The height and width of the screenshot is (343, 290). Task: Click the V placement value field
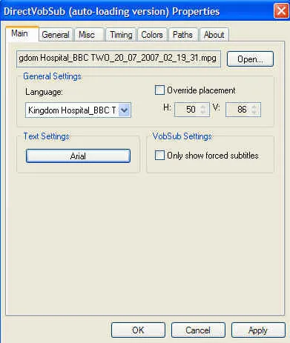tap(243, 110)
